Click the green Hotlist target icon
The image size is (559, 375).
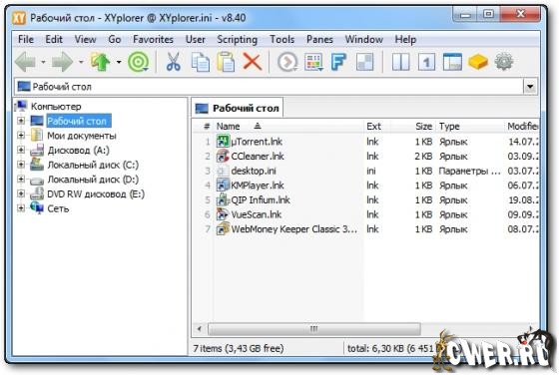click(138, 62)
